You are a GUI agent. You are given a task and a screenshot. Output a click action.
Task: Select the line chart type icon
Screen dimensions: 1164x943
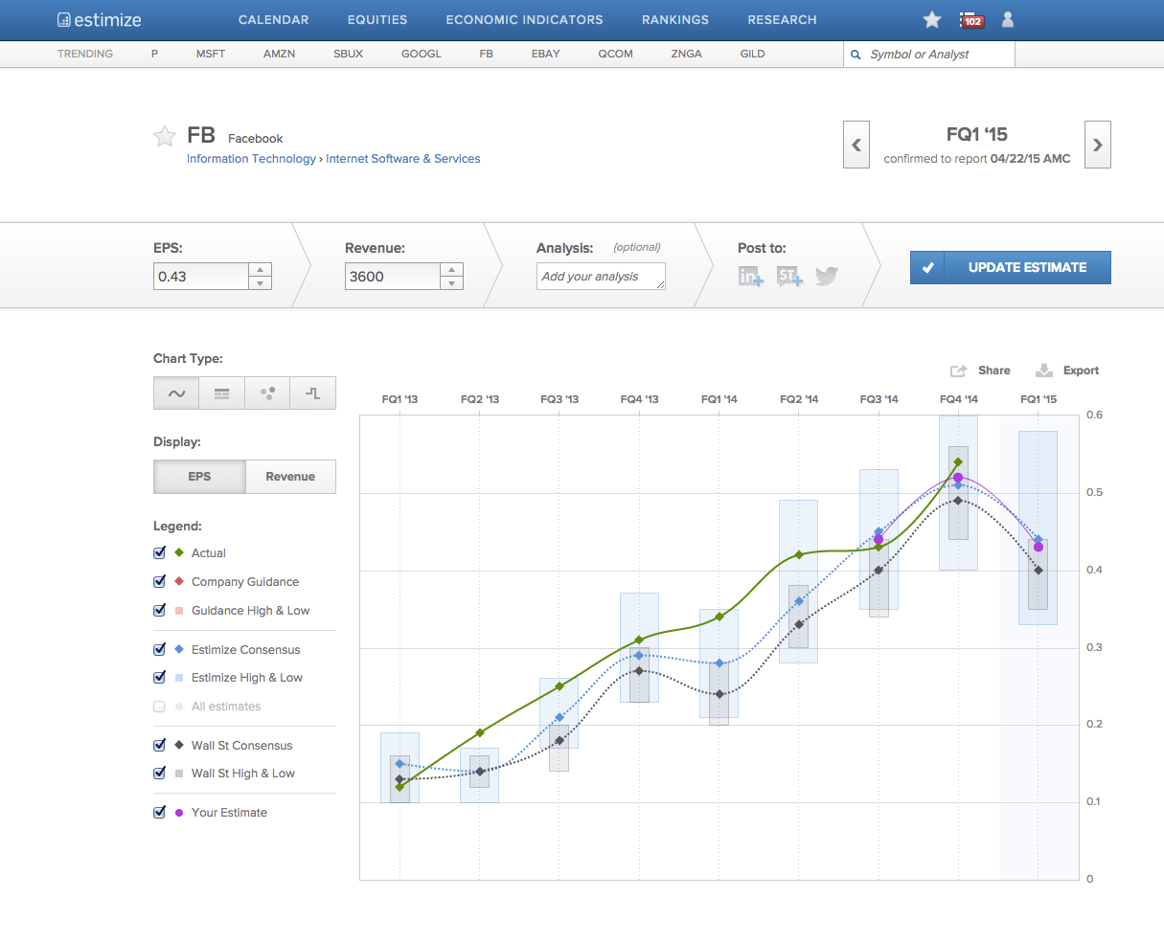click(x=176, y=393)
